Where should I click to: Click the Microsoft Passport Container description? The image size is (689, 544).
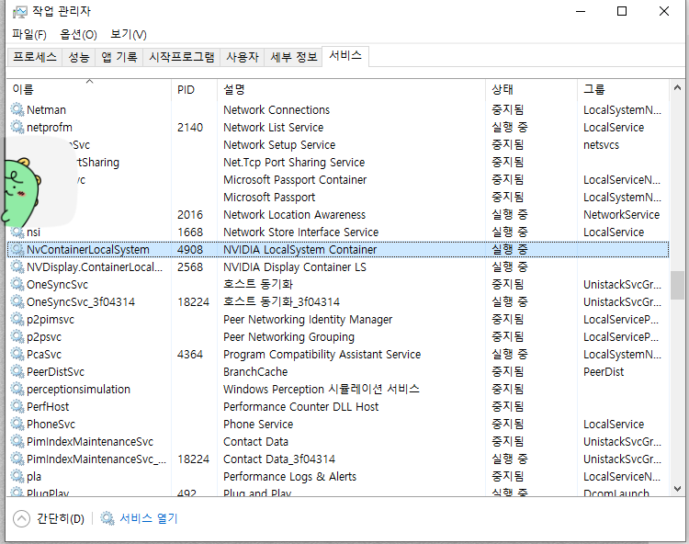[x=295, y=180]
